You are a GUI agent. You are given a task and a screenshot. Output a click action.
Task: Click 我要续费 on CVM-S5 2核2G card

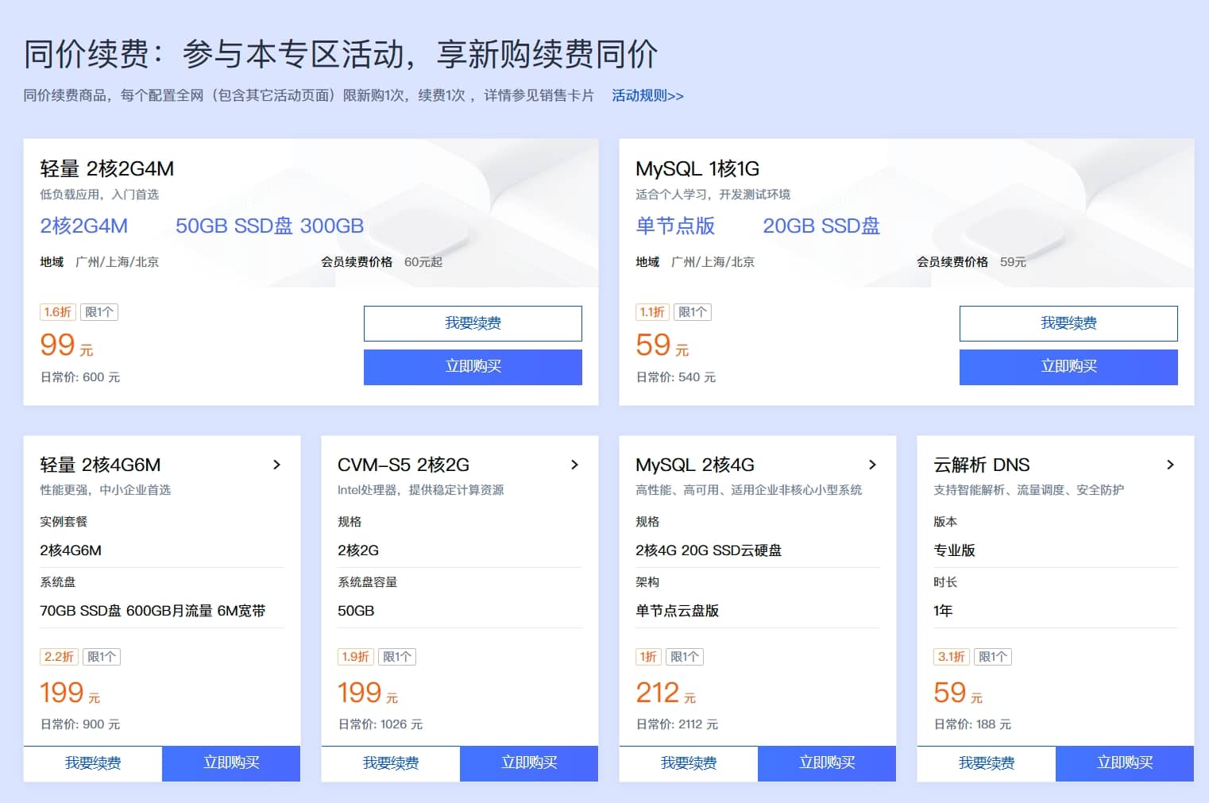pos(391,763)
